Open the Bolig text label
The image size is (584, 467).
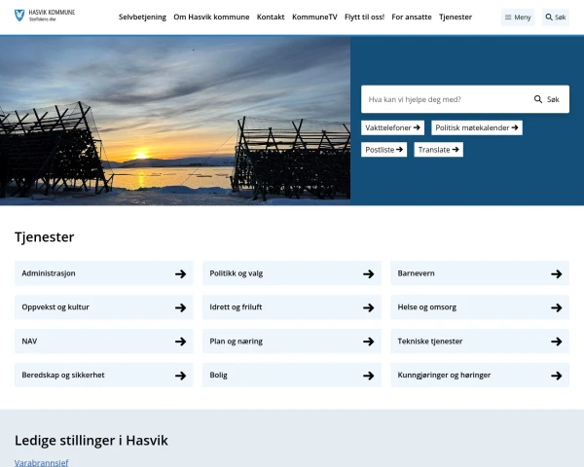click(218, 375)
